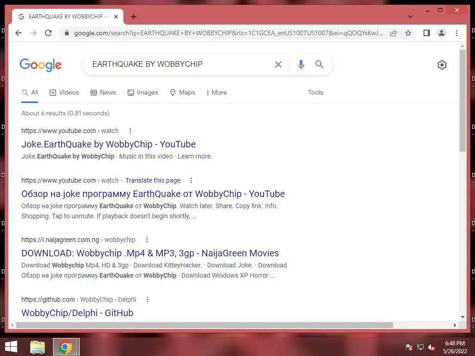Viewport: 475px width, 356px height.
Task: Click the Chrome taskbar icon
Action: point(65,347)
